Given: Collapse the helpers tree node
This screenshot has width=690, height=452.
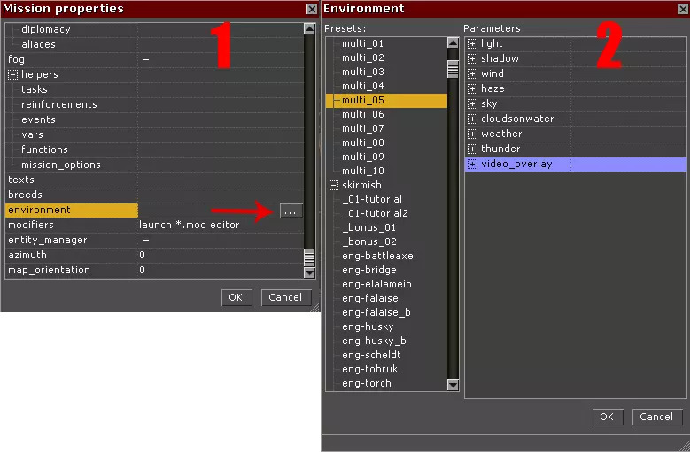Looking at the screenshot, I should coord(12,74).
